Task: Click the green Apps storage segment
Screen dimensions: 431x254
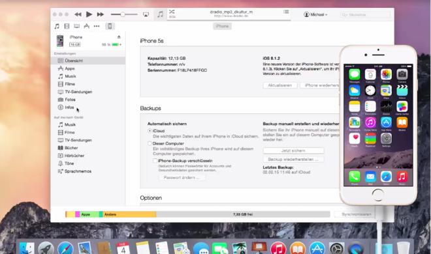Action: (89, 214)
